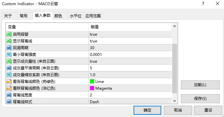The height and width of the screenshot is (117, 224).
Task: Click 保存(S) to save settings
Action: click(x=200, y=99)
